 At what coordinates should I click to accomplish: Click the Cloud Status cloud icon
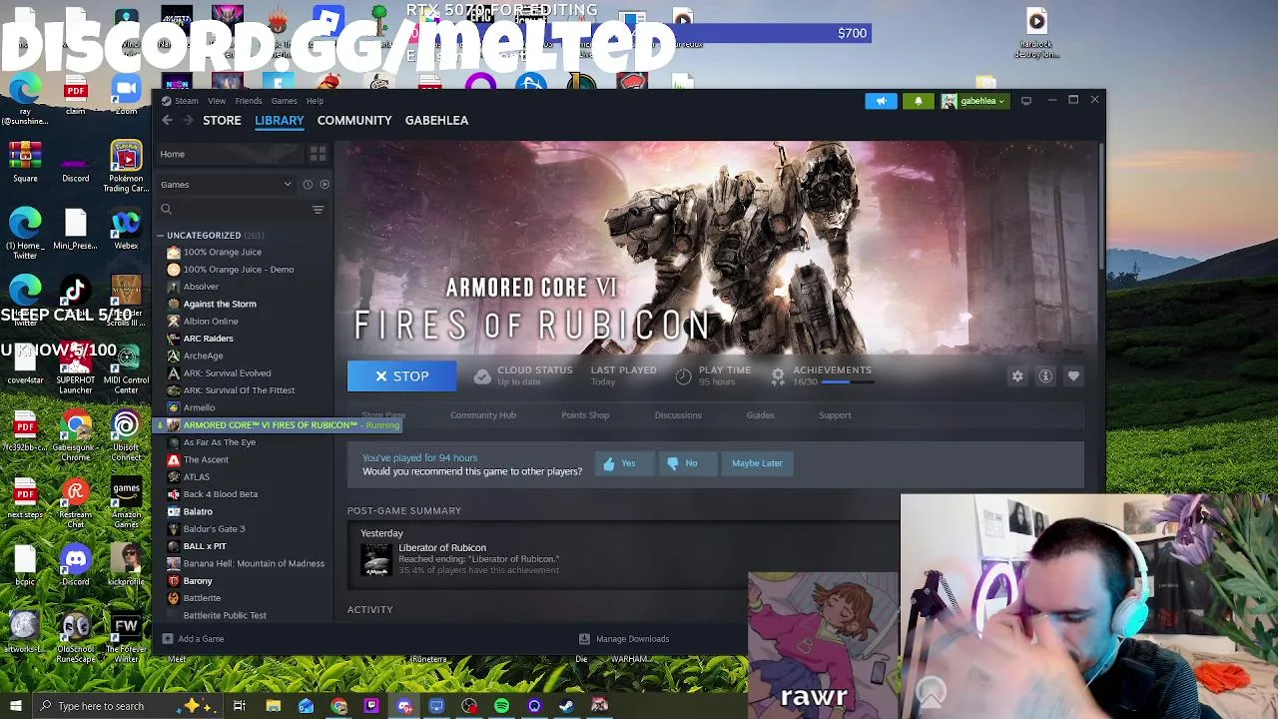coord(482,375)
